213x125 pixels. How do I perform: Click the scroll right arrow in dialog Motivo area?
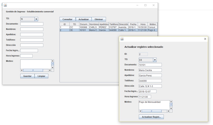click(x=168, y=111)
